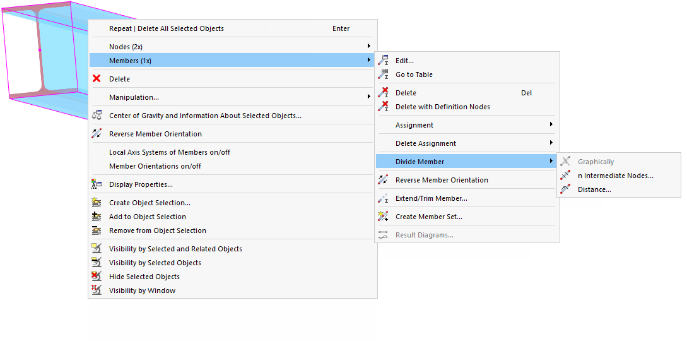The image size is (687, 341).
Task: Click the Create Object Selection icon
Action: [x=97, y=203]
